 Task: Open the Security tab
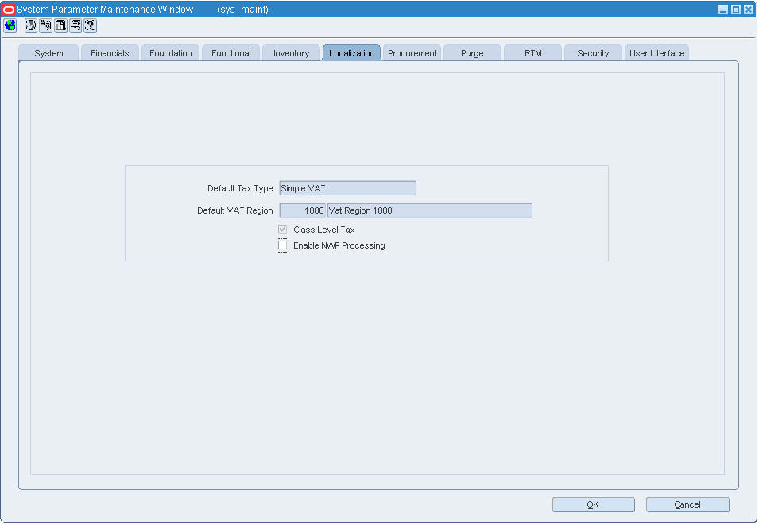tap(593, 53)
